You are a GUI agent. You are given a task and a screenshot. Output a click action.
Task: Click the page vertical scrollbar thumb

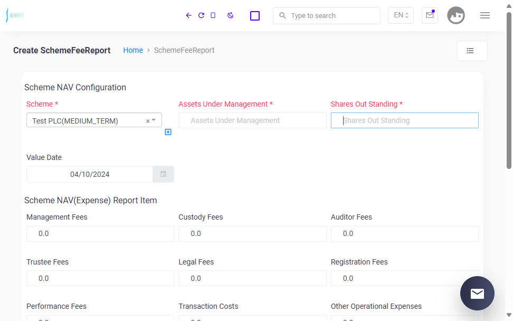[x=509, y=90]
